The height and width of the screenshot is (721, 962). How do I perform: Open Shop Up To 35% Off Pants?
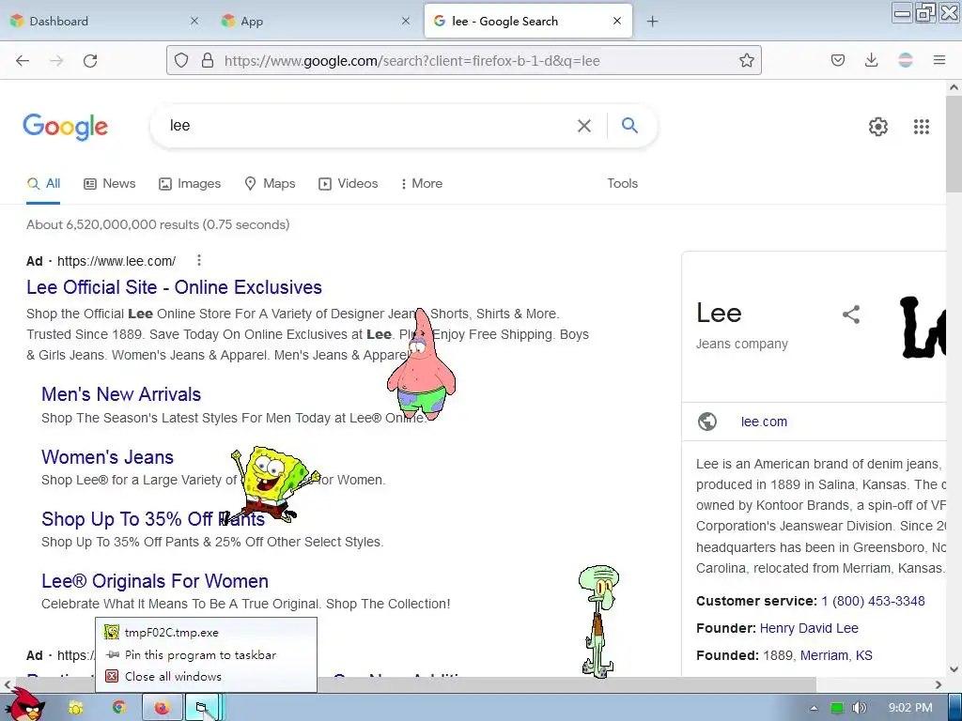(x=153, y=518)
